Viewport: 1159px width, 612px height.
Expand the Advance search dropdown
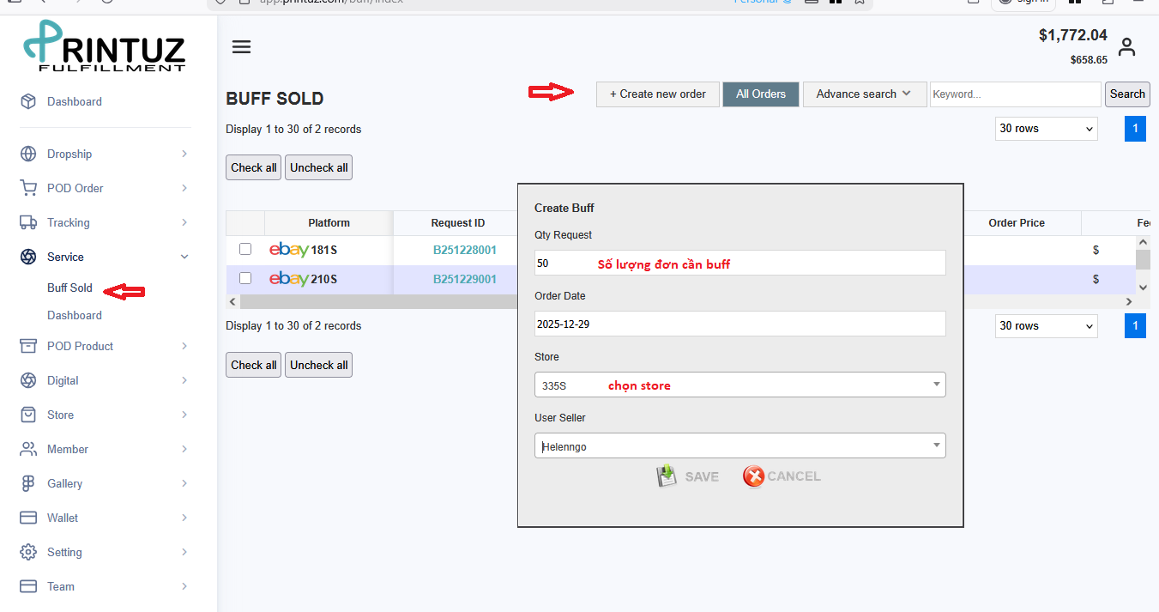864,94
